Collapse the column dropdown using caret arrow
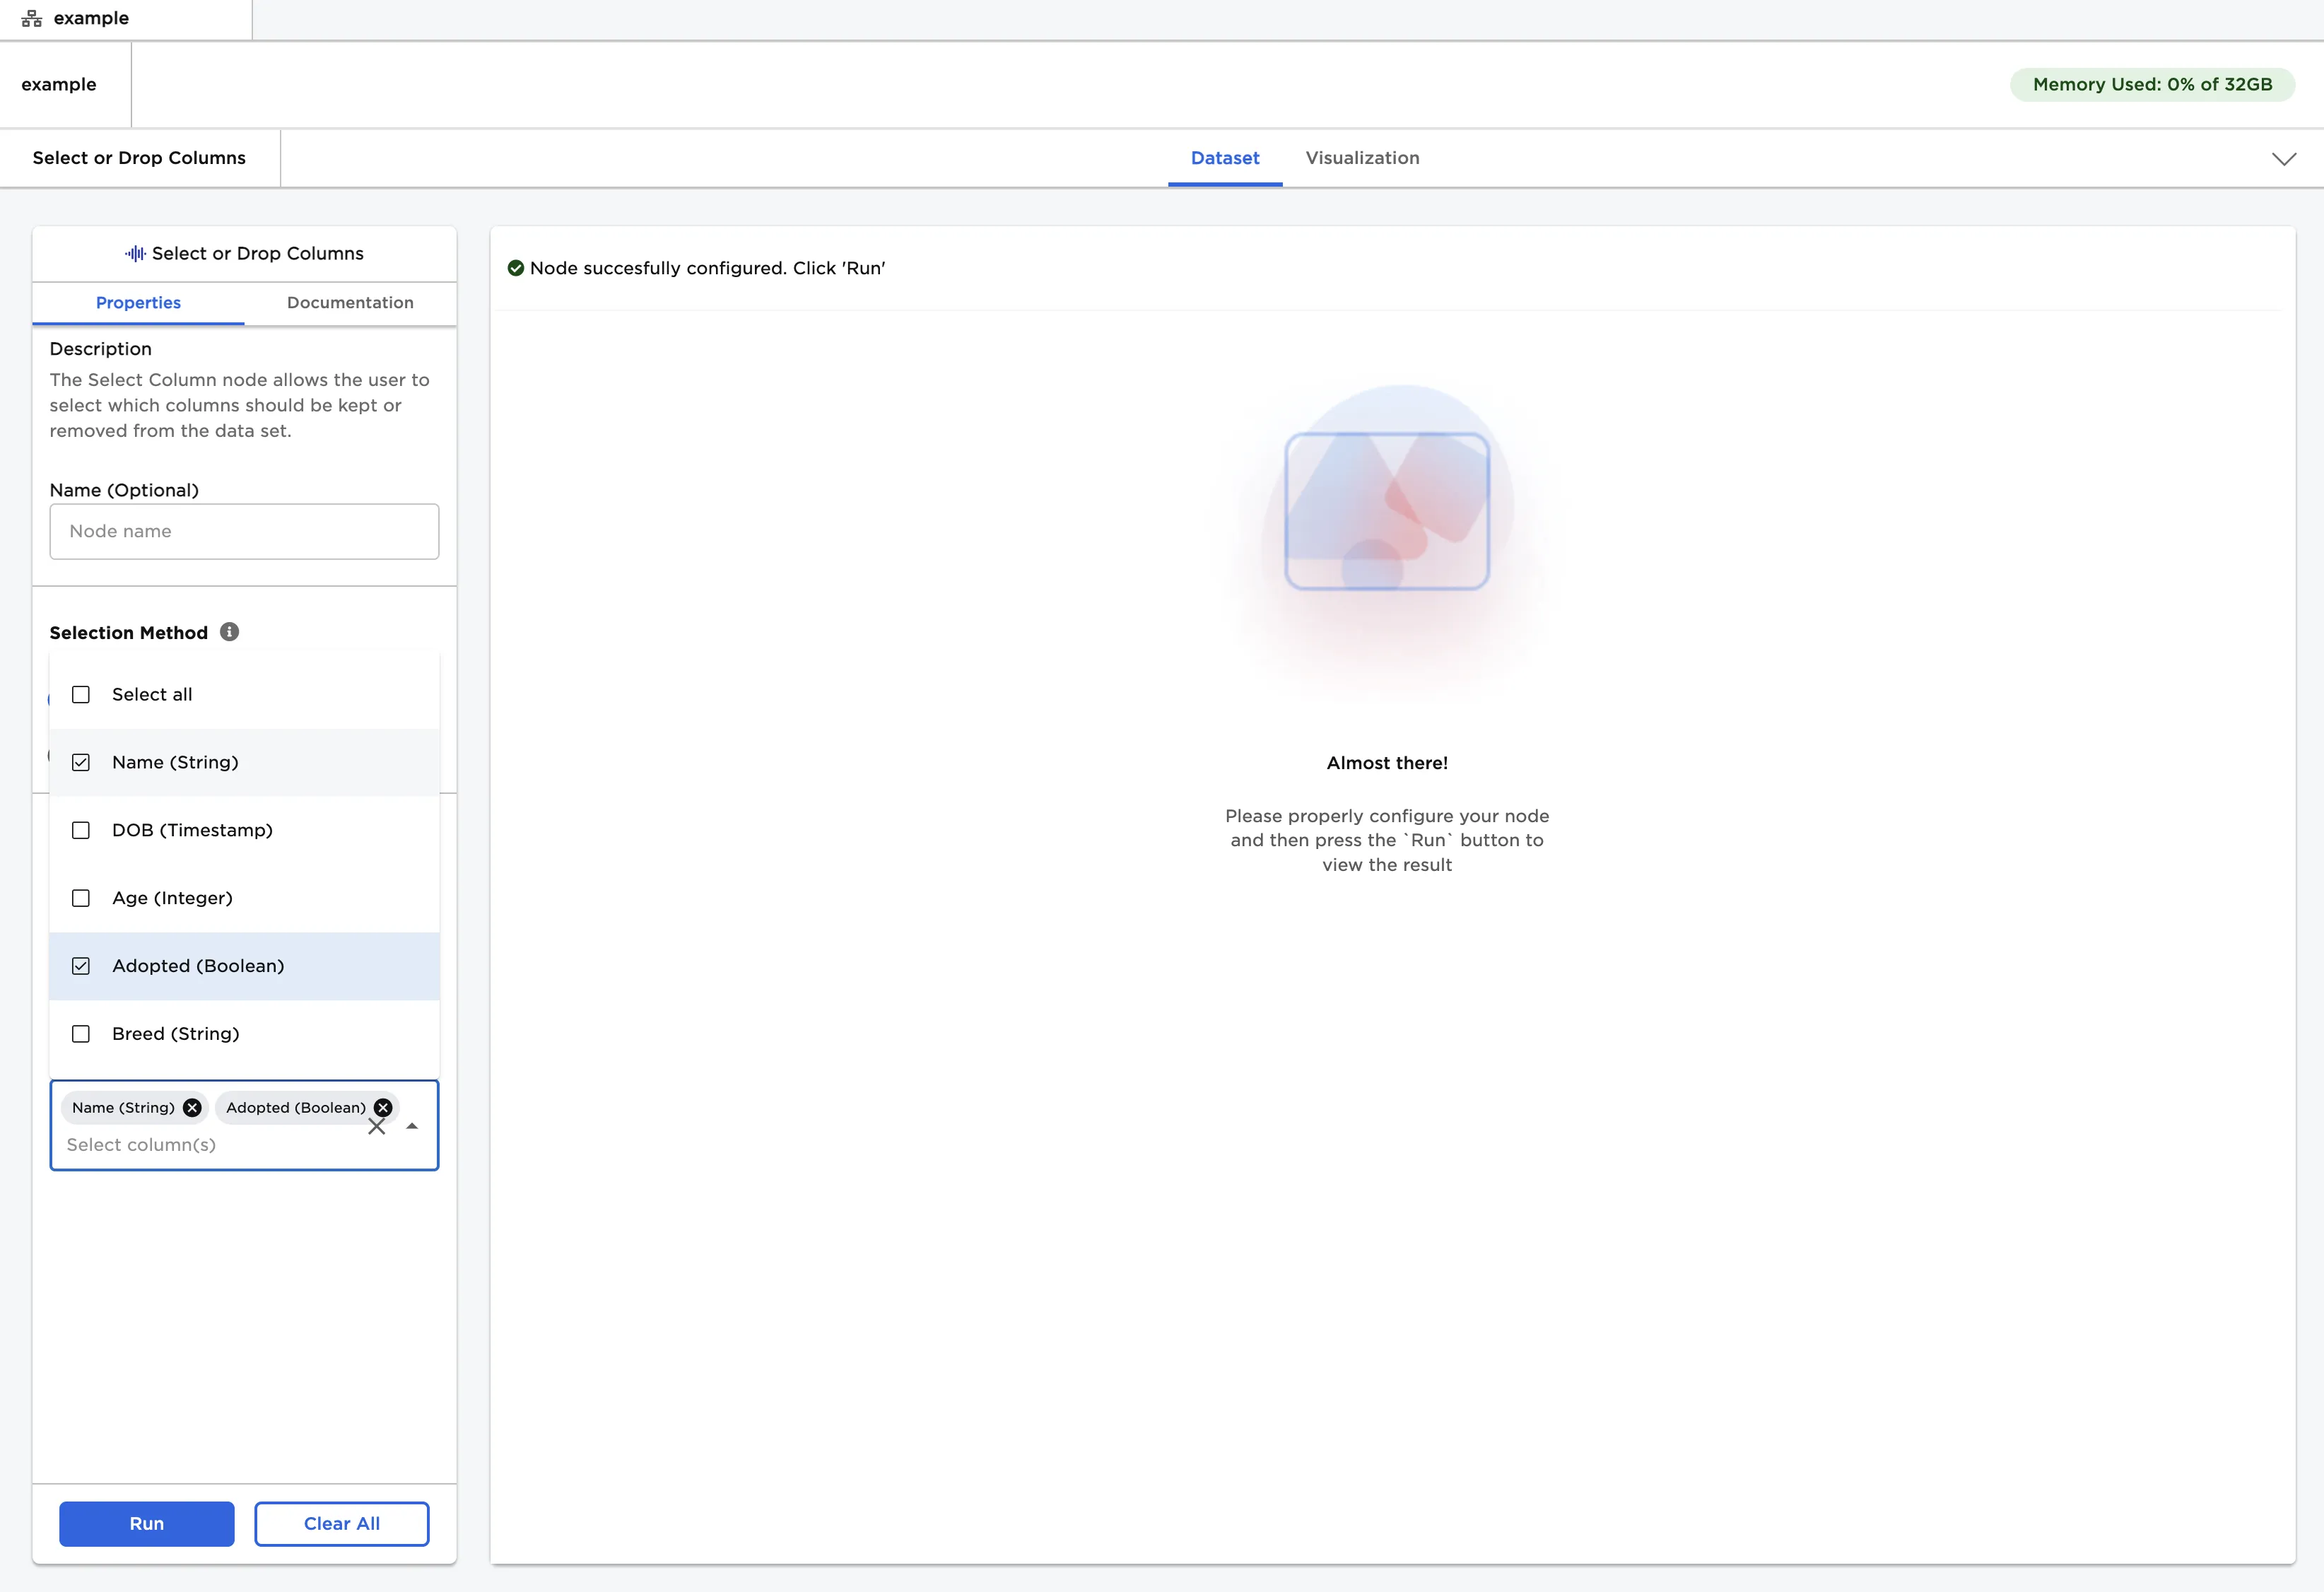This screenshot has width=2324, height=1592. 412,1126
